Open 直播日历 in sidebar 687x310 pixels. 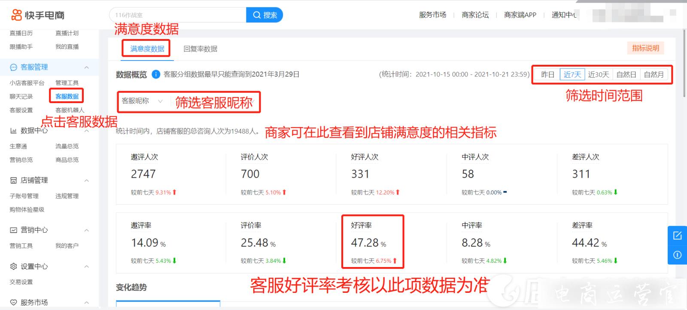tap(21, 33)
